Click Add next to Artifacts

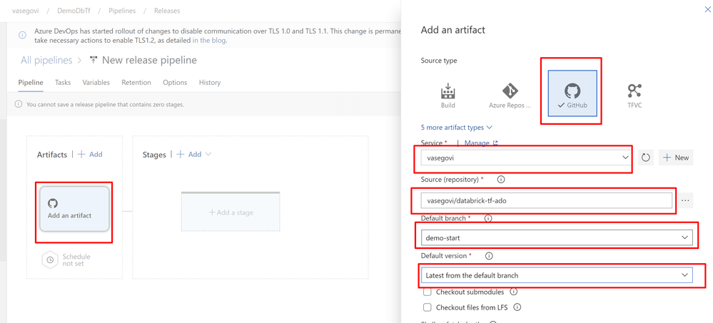pyautogui.click(x=90, y=155)
